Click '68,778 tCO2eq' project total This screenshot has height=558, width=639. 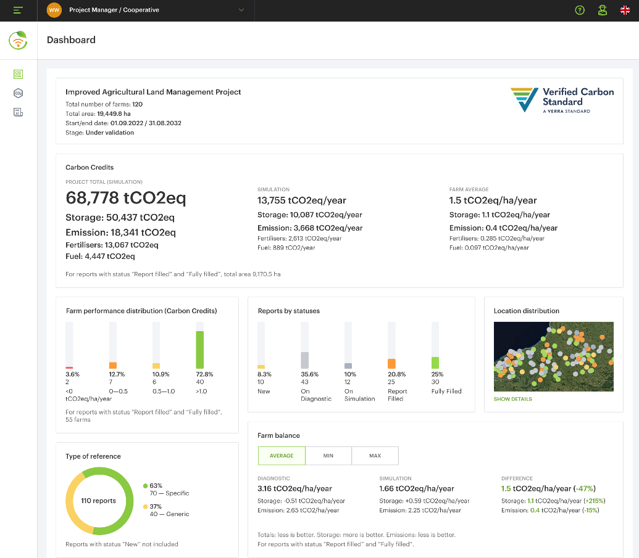126,198
